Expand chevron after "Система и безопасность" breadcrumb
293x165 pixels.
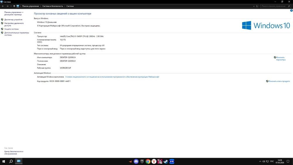pyautogui.click(x=65, y=6)
